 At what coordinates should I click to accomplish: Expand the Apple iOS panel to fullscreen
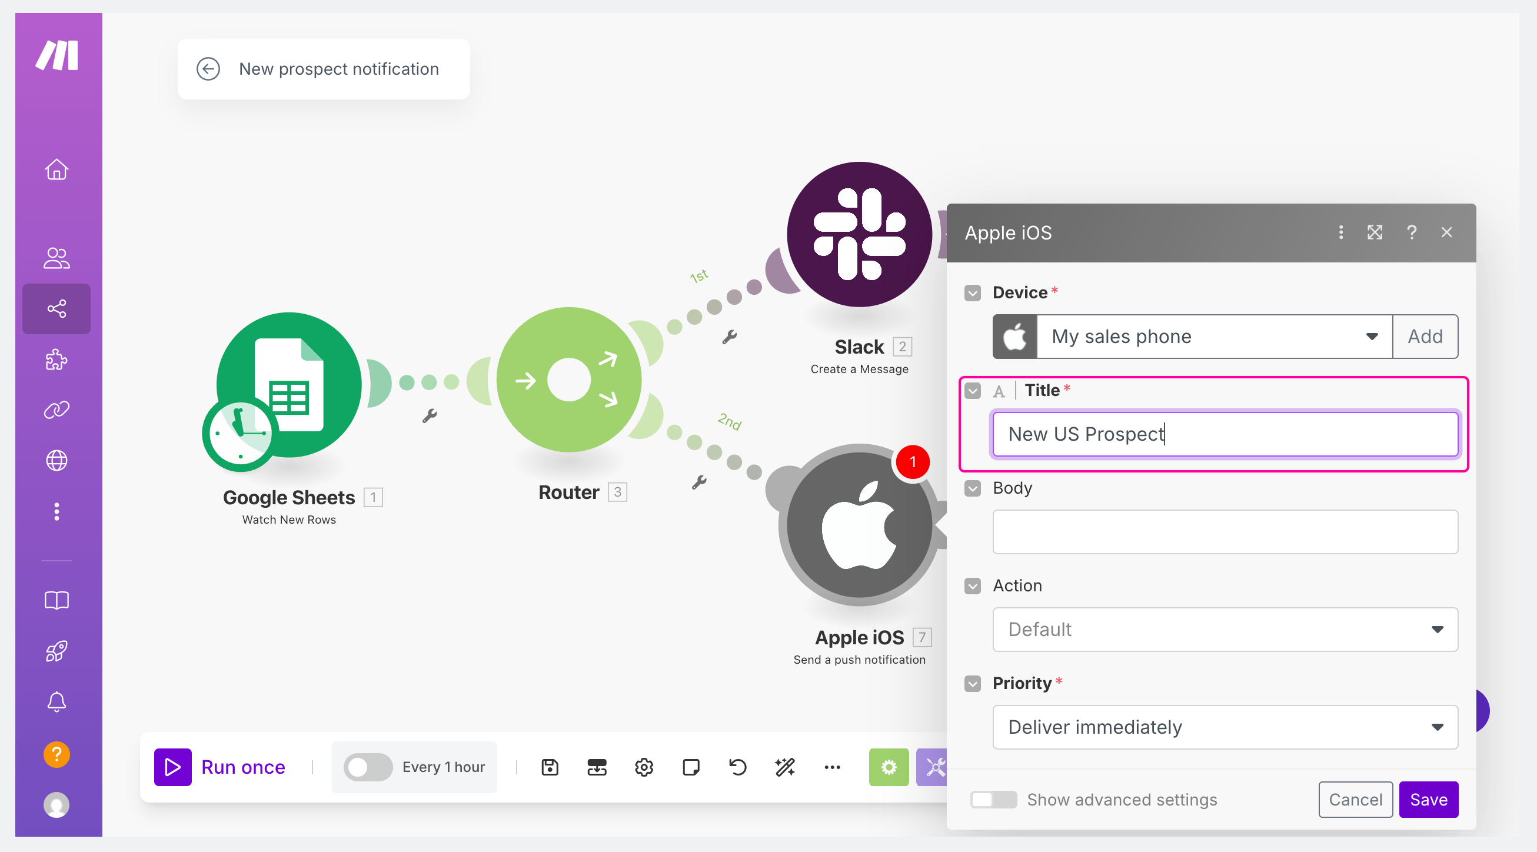click(x=1375, y=232)
